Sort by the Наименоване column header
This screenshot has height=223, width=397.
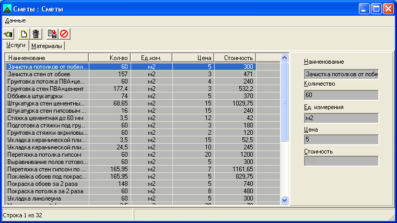47,58
